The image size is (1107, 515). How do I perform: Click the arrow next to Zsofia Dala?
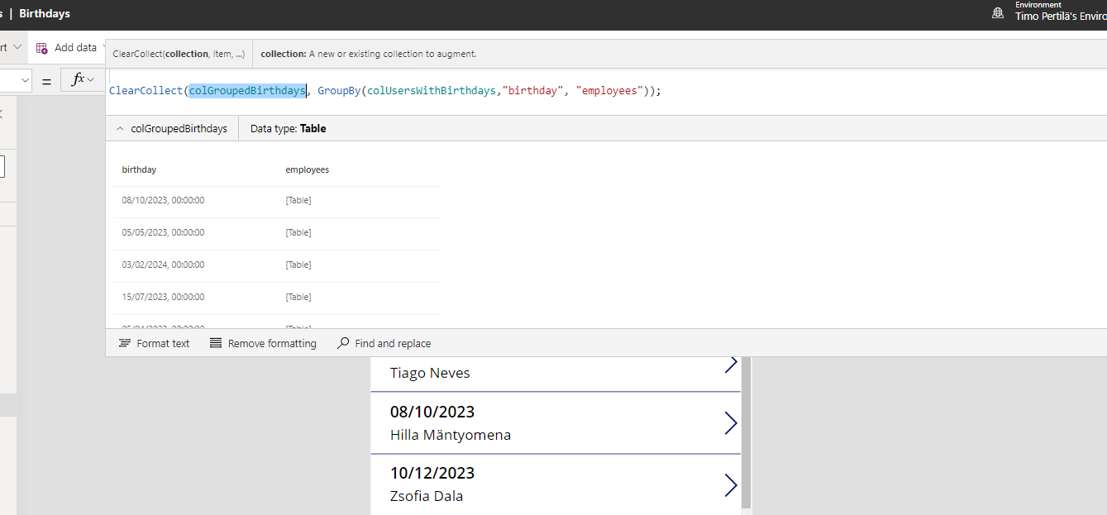pos(730,484)
